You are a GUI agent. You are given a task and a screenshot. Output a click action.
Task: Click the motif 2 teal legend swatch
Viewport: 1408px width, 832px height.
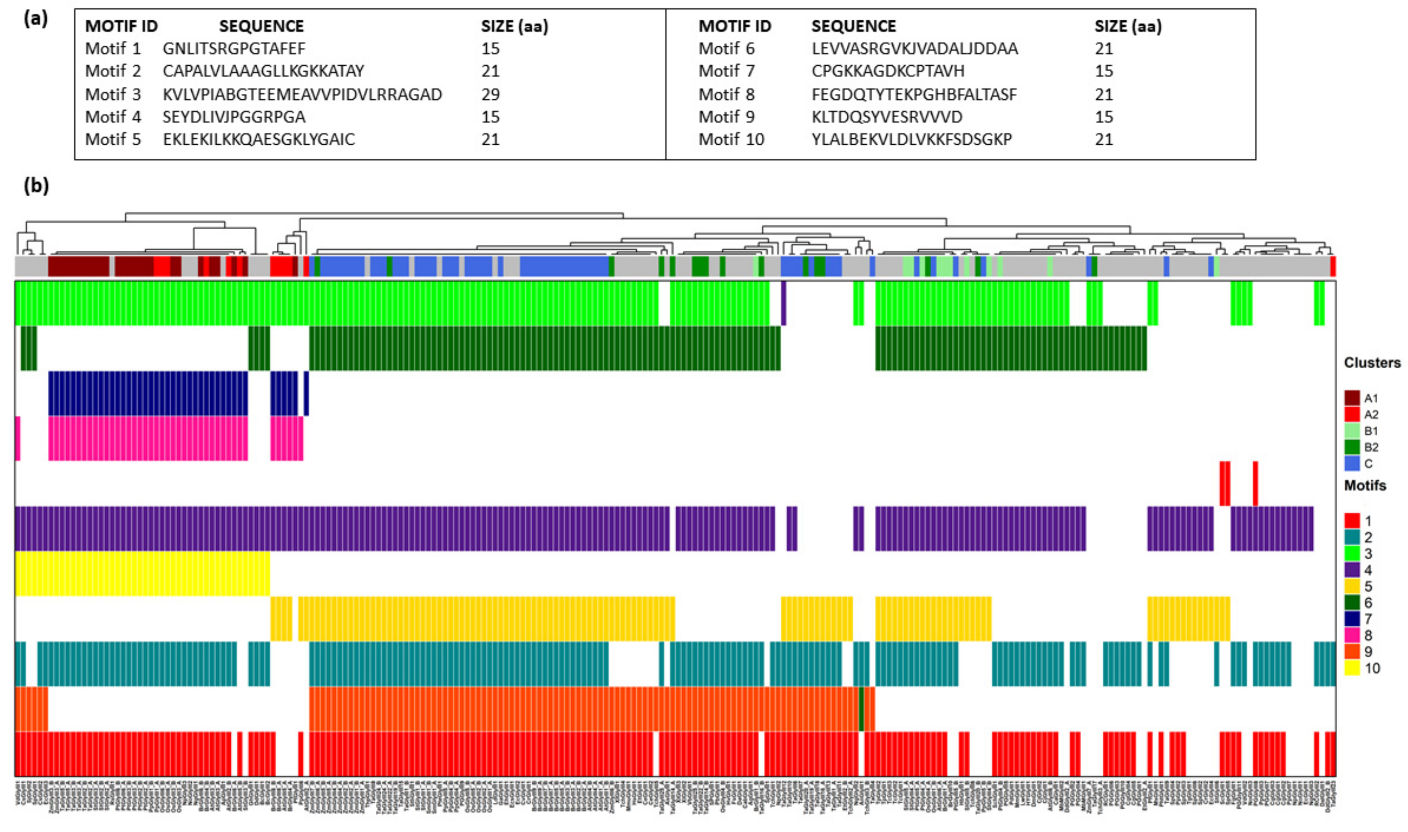tap(1352, 537)
